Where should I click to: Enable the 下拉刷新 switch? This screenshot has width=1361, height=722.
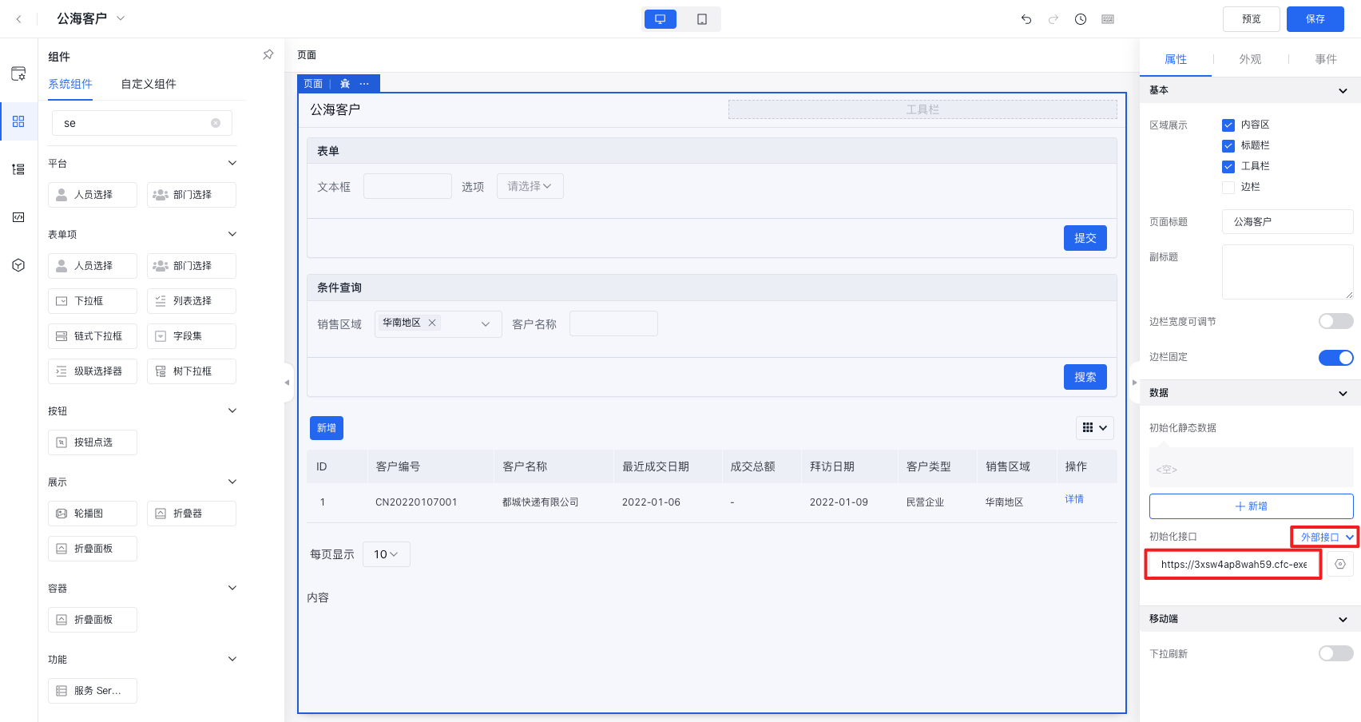pos(1335,653)
